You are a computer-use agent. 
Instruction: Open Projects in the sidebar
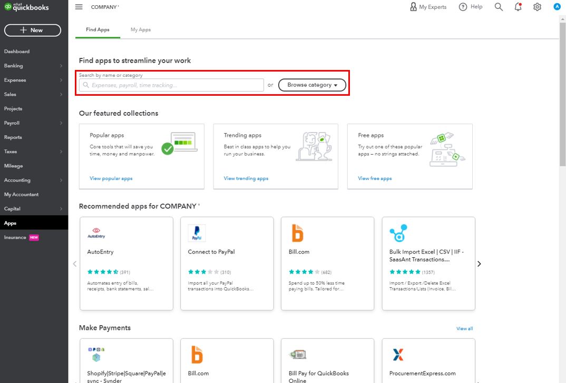click(x=13, y=109)
